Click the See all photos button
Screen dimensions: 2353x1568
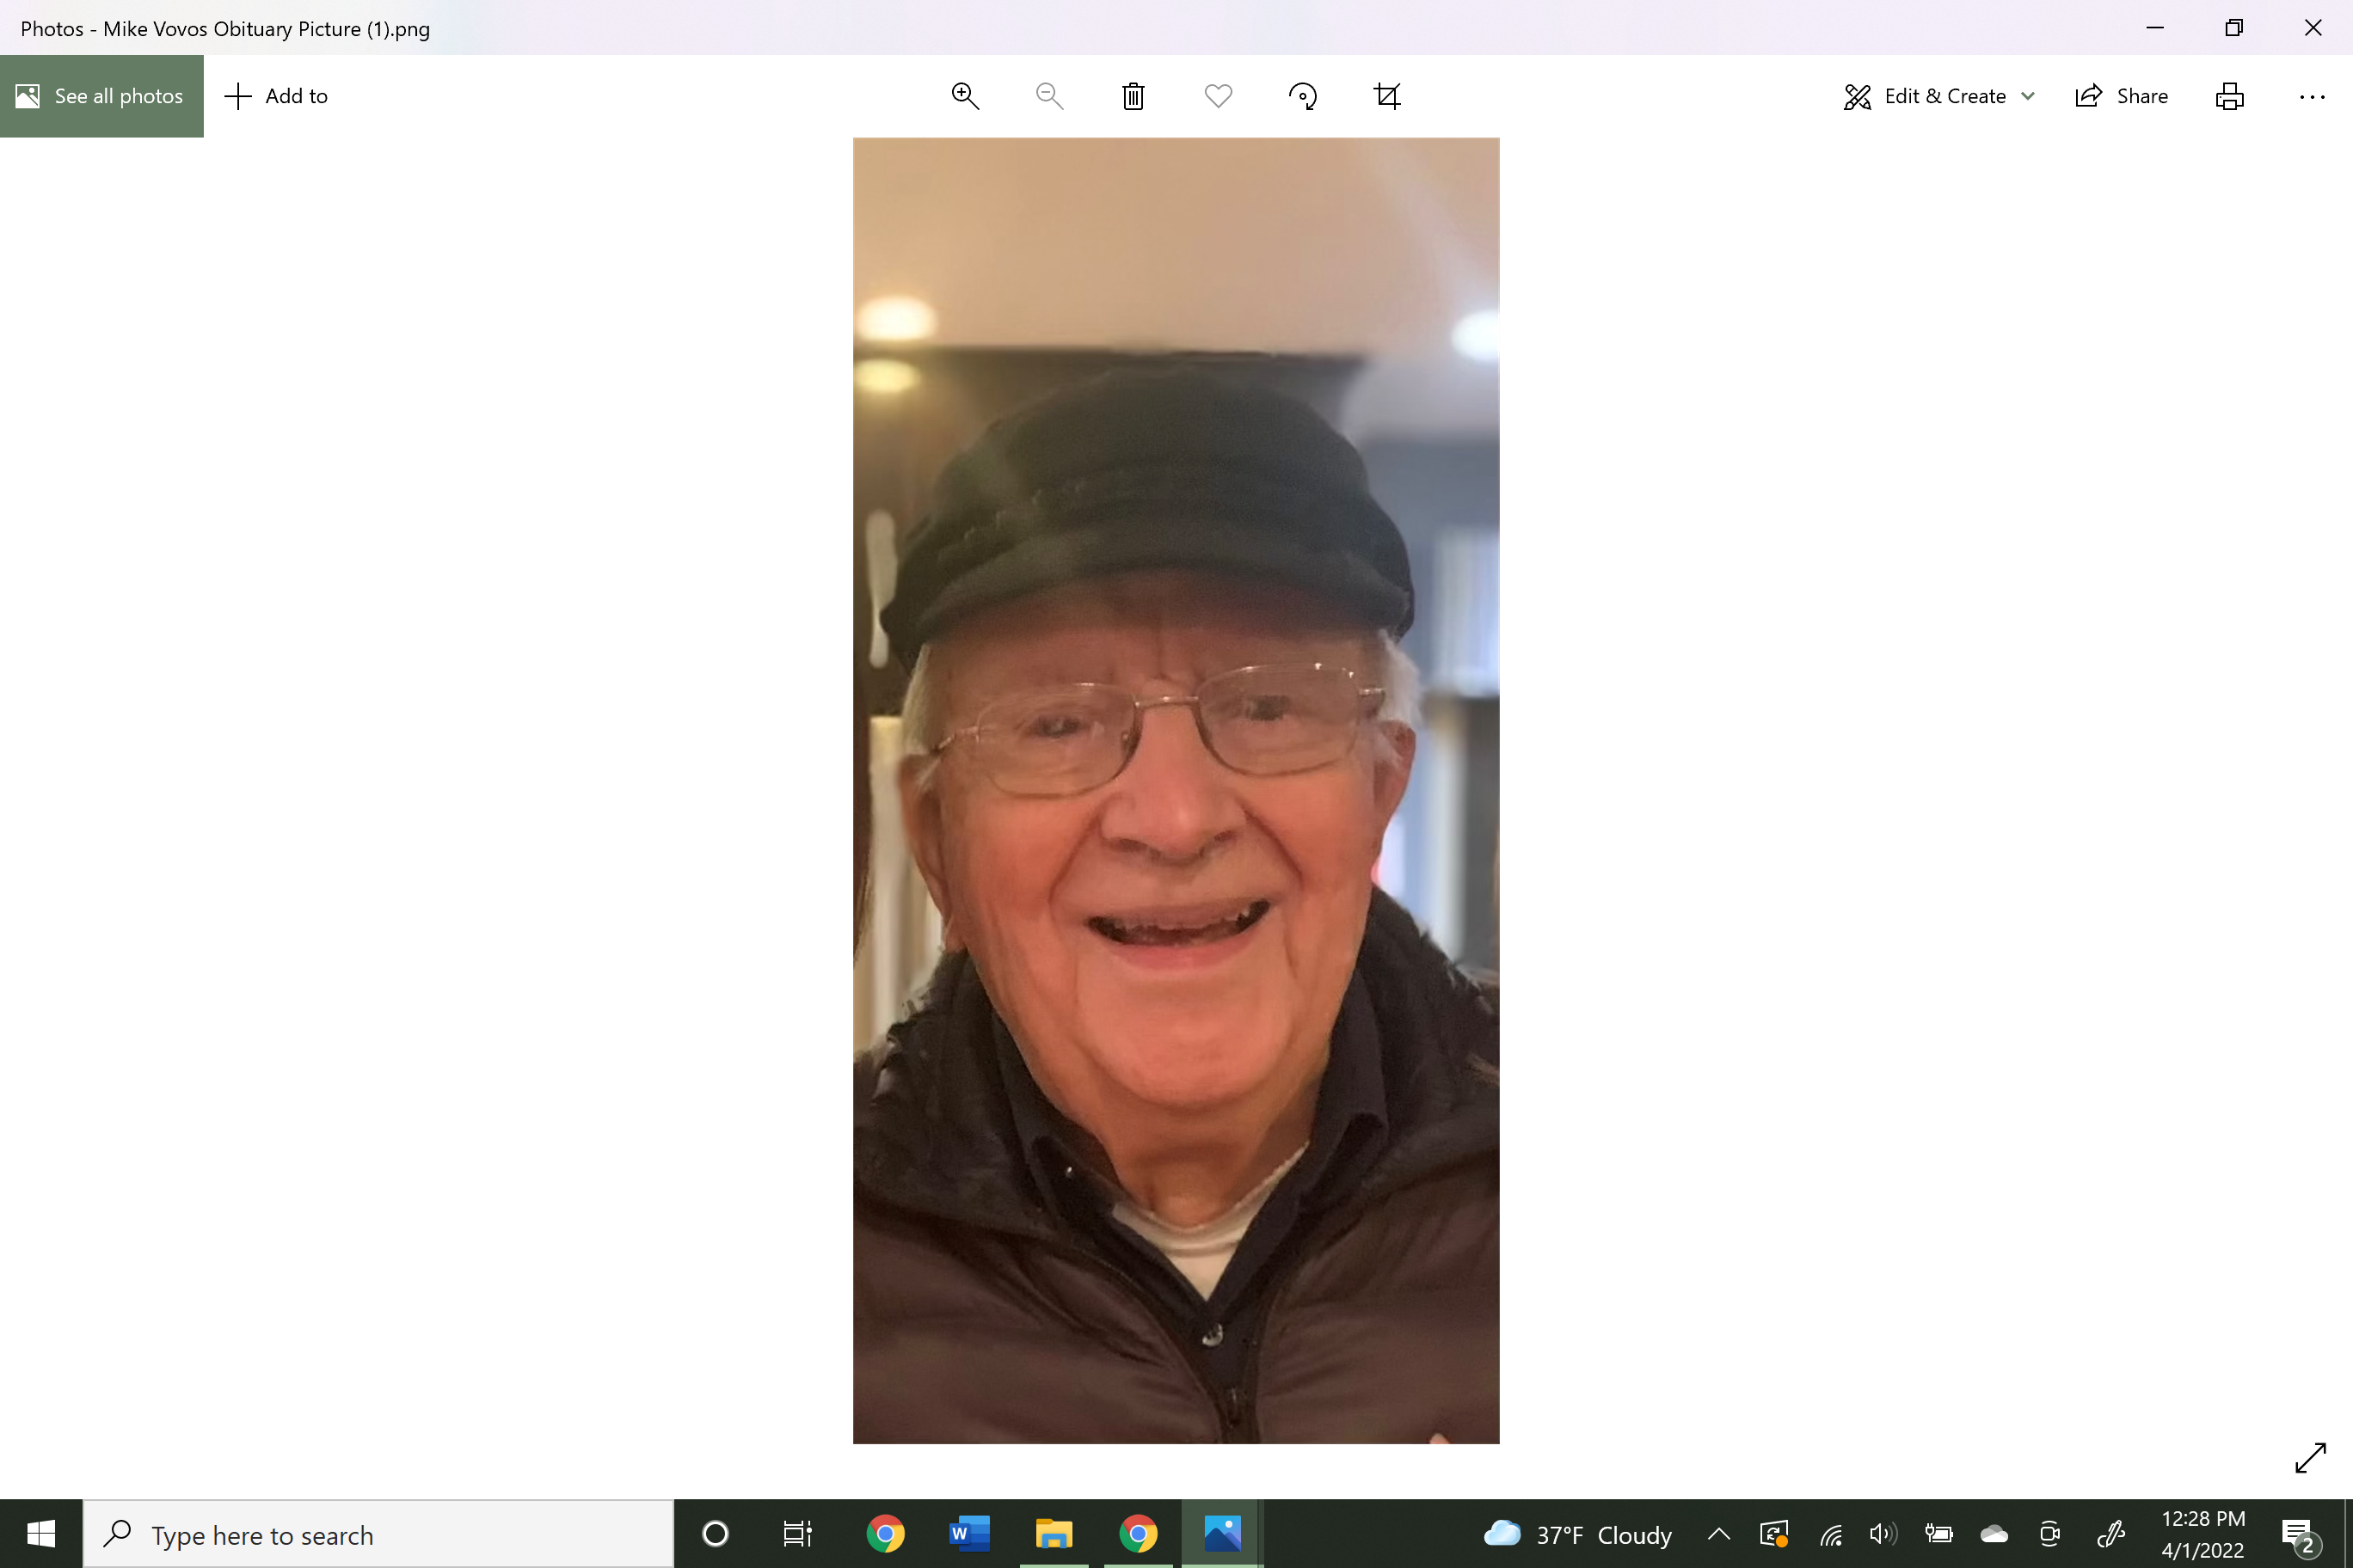coord(101,96)
